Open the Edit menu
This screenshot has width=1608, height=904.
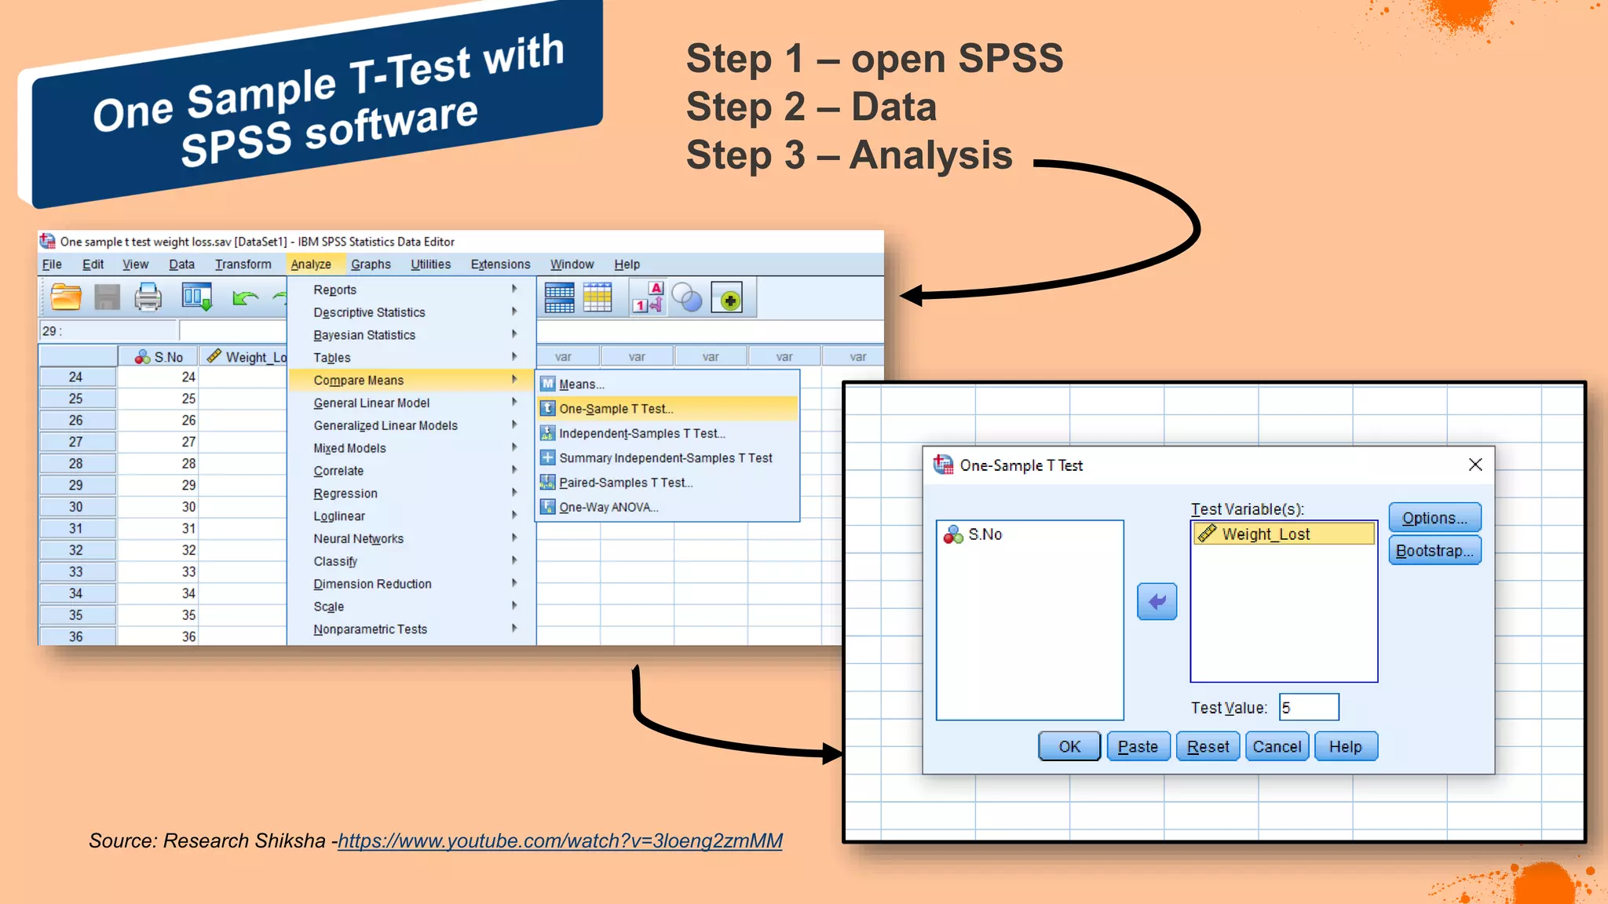(93, 264)
